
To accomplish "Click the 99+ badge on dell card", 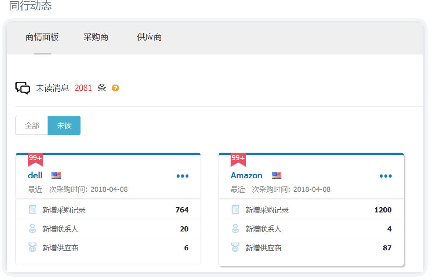I will point(35,159).
